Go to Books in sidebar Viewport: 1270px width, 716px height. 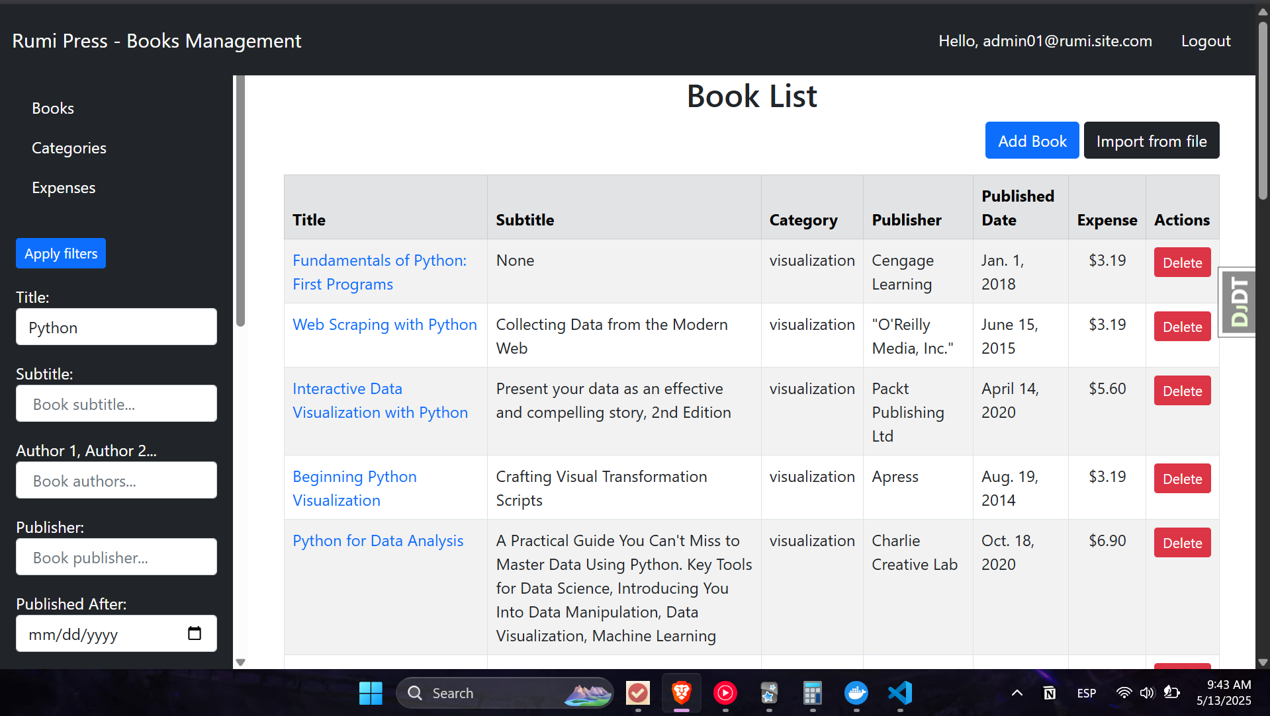(53, 108)
